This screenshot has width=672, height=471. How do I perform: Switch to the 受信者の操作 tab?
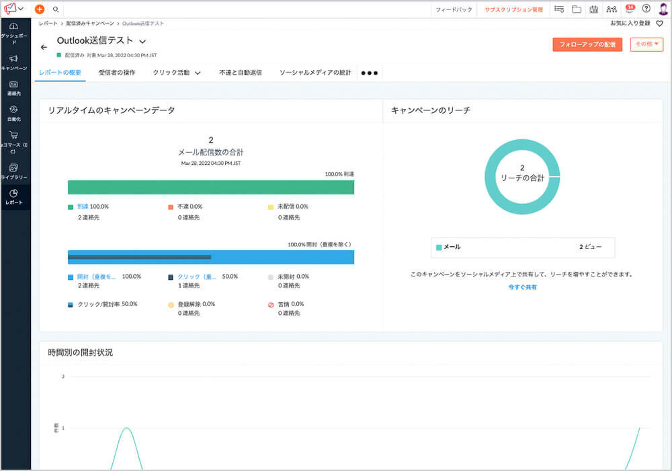116,73
